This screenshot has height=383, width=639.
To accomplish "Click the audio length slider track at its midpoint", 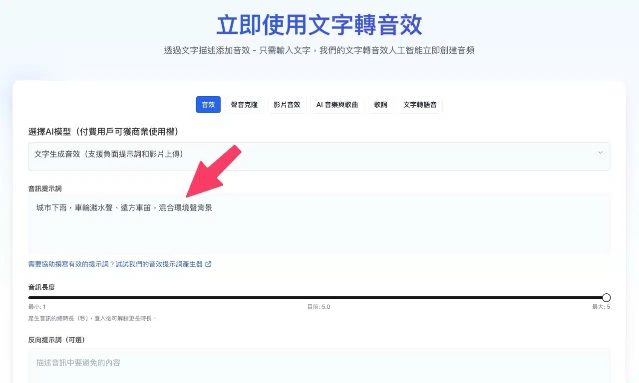I will 319,298.
